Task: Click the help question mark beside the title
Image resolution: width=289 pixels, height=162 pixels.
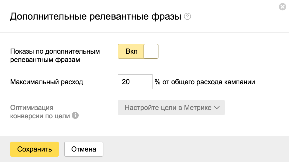Action: 187,17
